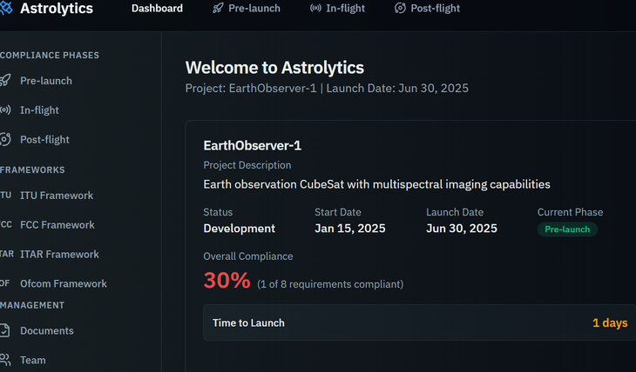Select FCC Framework sidebar item
The height and width of the screenshot is (372, 636).
pos(58,225)
